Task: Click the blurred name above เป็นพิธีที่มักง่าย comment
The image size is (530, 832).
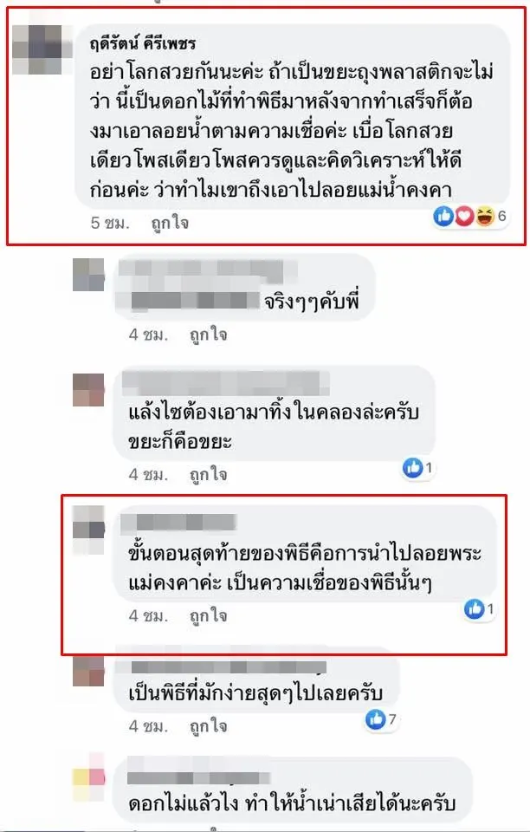Action: tap(228, 667)
